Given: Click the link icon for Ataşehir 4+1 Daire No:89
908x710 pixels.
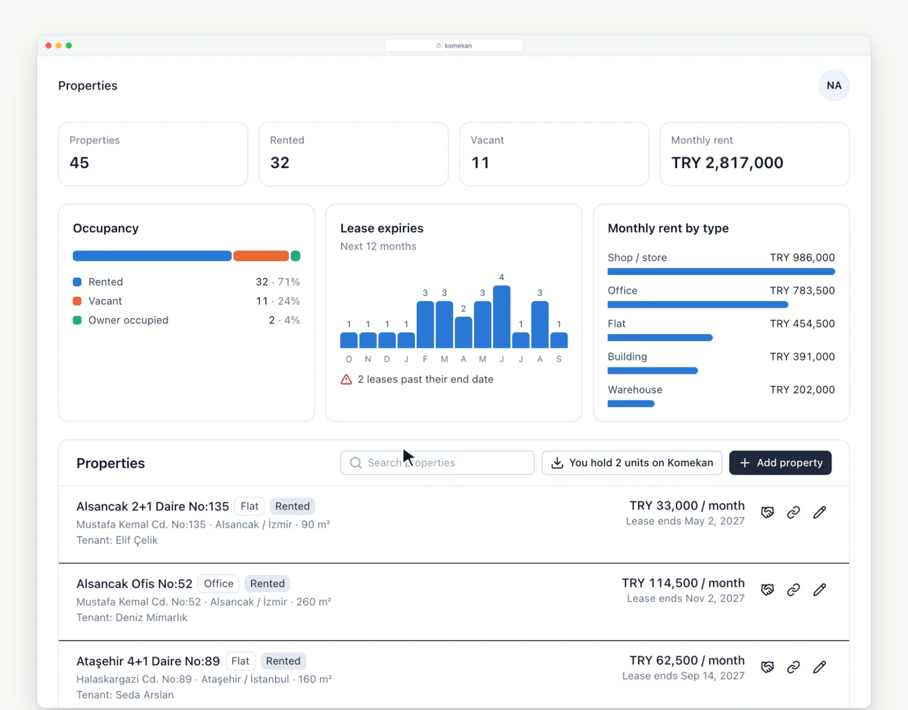Looking at the screenshot, I should pos(793,667).
